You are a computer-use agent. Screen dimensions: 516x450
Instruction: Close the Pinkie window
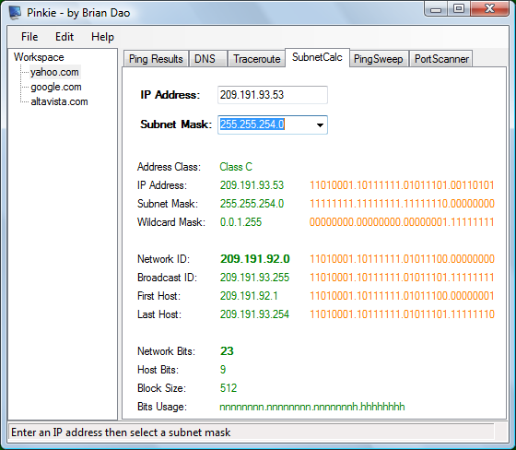[489, 9]
